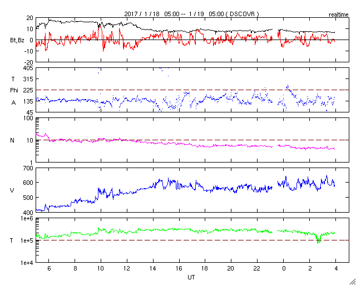This screenshot has height=285, width=356.
Task: Click the "4" hour tick on the UT axis
Action: 336,269
